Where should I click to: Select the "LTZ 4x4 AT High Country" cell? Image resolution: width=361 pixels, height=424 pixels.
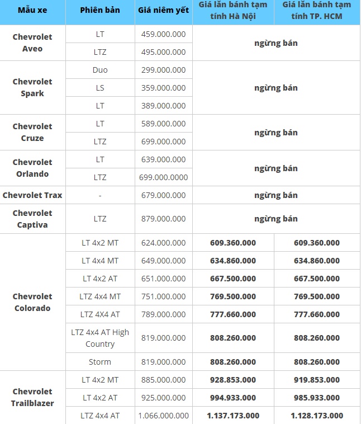(100, 338)
